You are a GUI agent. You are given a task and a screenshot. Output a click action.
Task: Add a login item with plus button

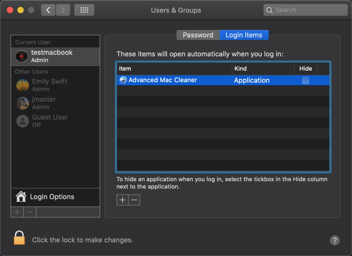(x=122, y=200)
